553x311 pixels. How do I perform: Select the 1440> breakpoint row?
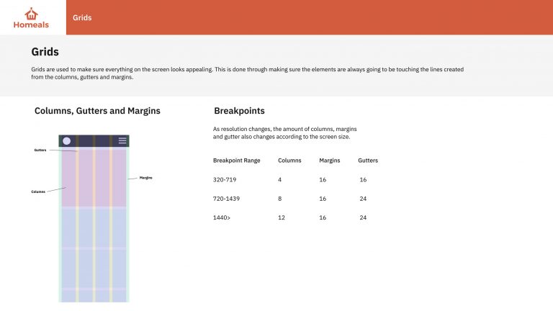[290, 217]
